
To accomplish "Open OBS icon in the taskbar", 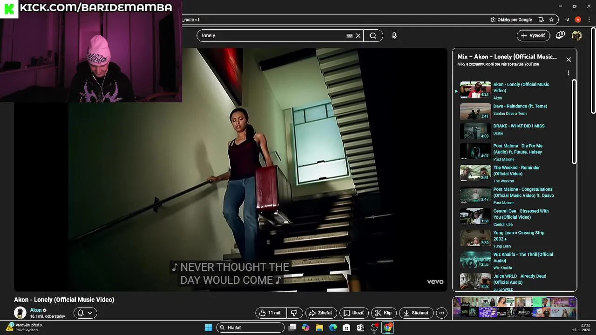I will pos(374,328).
